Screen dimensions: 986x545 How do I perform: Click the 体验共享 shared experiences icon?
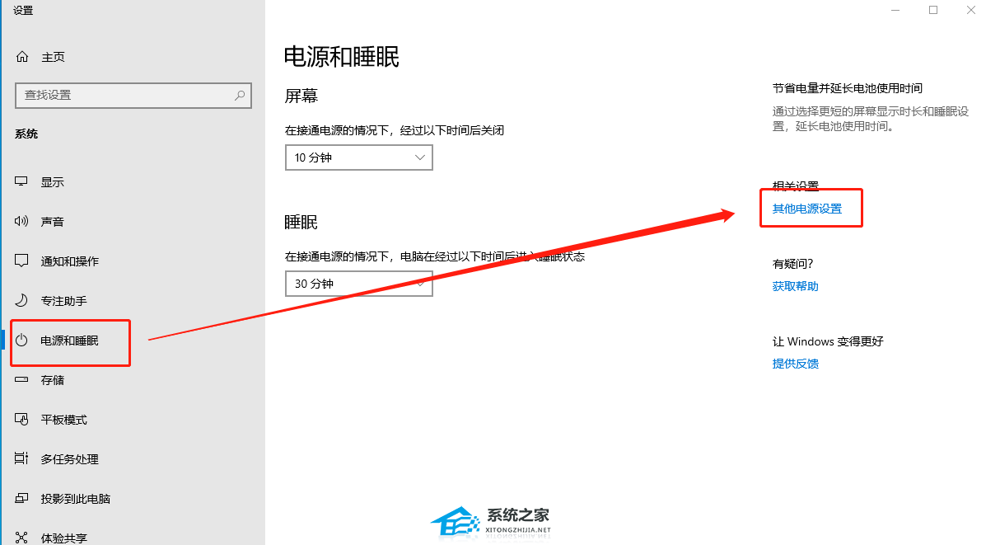[21, 538]
